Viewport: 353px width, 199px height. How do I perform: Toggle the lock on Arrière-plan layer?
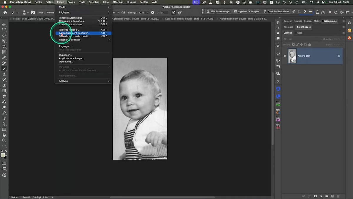[x=339, y=56]
